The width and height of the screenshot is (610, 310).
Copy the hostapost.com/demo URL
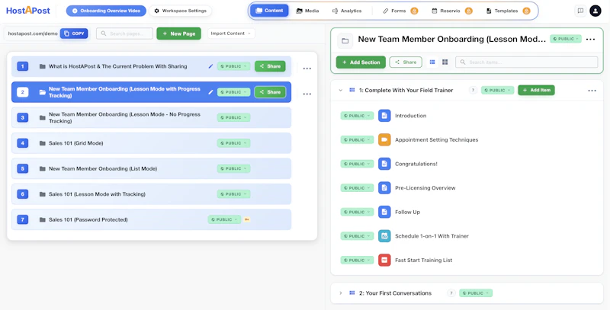(x=74, y=34)
